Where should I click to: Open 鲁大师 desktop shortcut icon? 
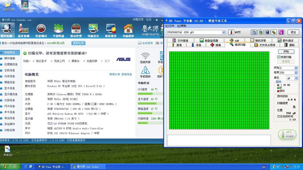[25, 6]
